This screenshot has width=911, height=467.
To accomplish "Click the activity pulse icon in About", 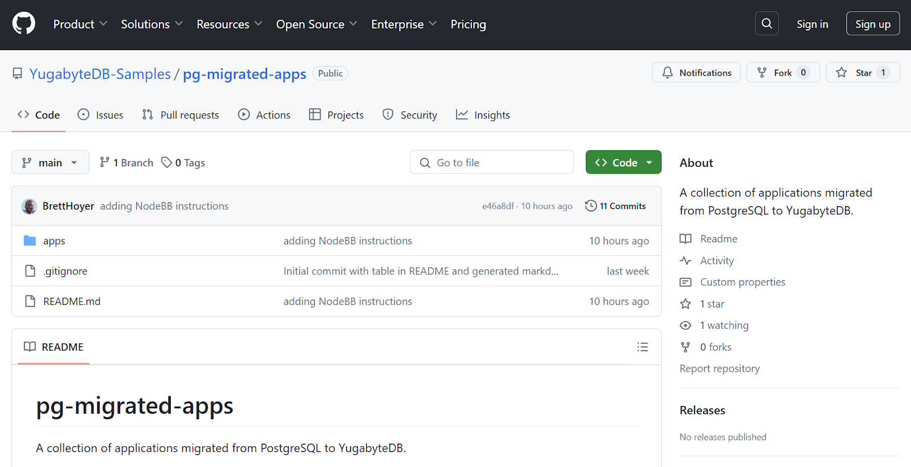I will pos(686,260).
